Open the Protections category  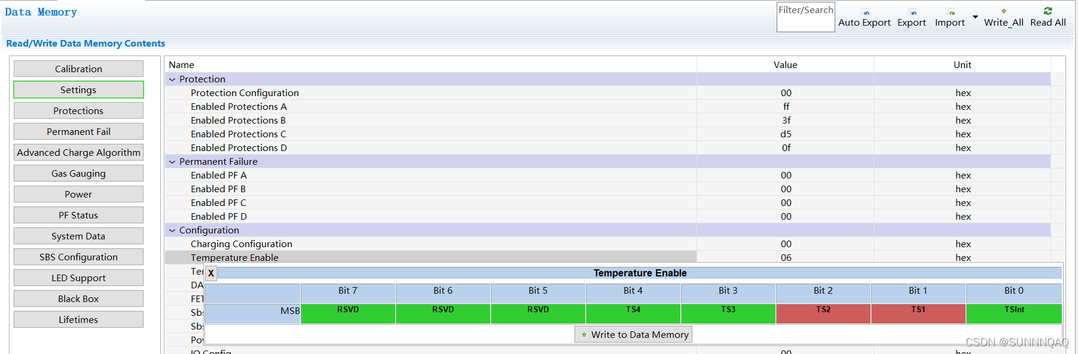(x=78, y=110)
